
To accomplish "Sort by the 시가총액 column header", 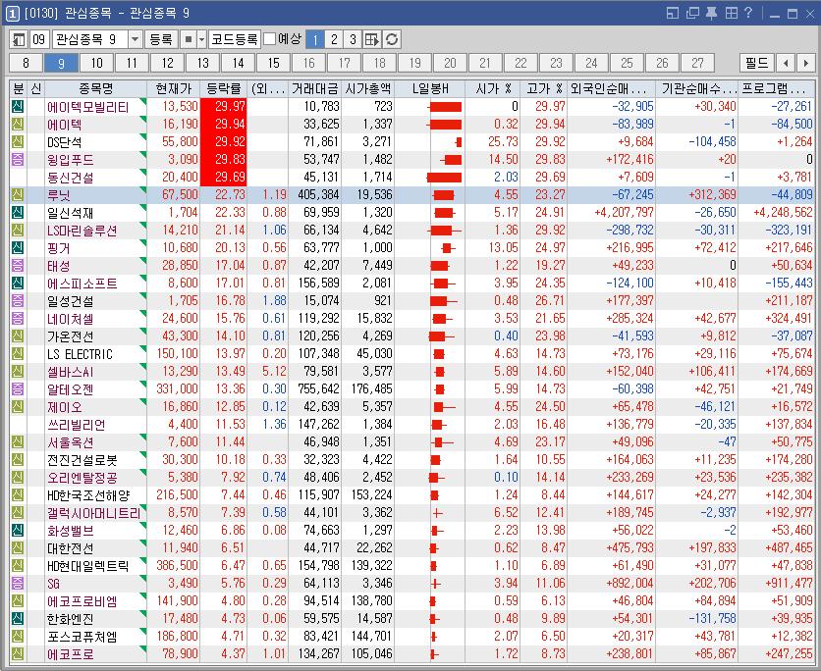I will tap(368, 89).
